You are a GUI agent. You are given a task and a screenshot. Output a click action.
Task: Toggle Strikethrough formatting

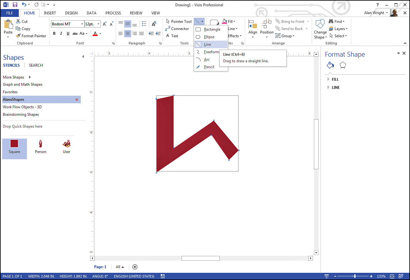pyautogui.click(x=75, y=33)
